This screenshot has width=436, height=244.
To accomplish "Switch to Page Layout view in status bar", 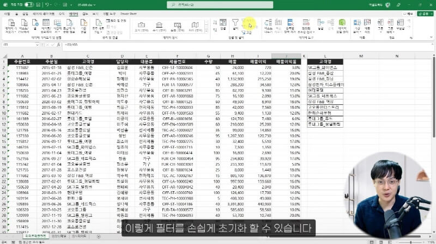I will (380, 242).
